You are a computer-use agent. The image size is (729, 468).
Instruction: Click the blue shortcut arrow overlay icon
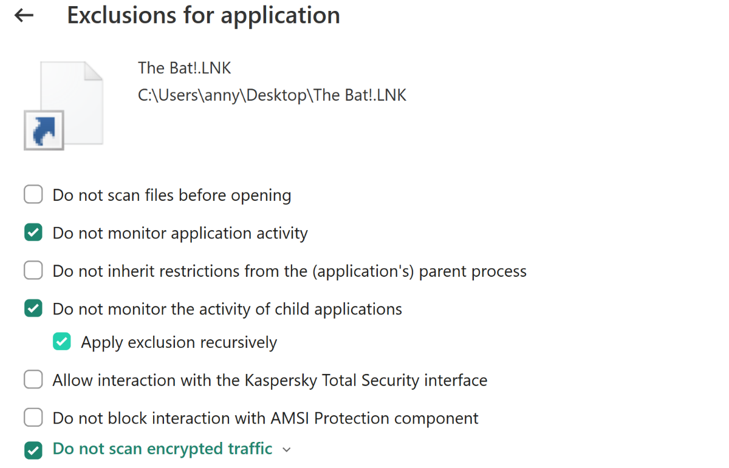click(44, 130)
